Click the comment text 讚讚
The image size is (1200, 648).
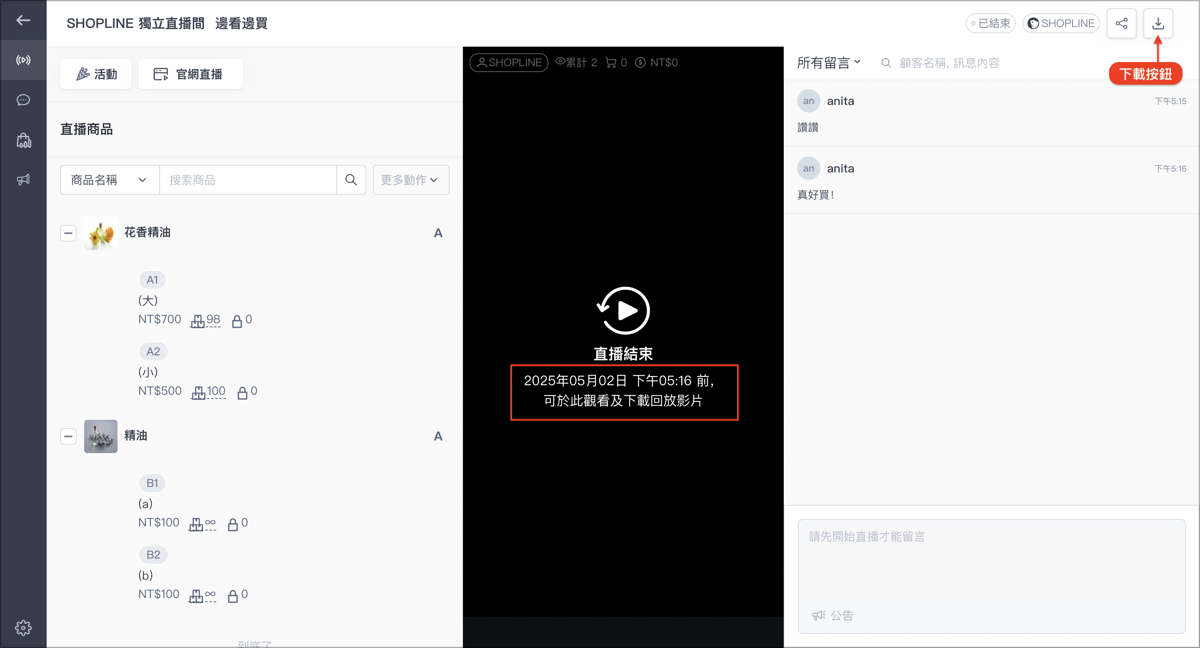coord(808,127)
